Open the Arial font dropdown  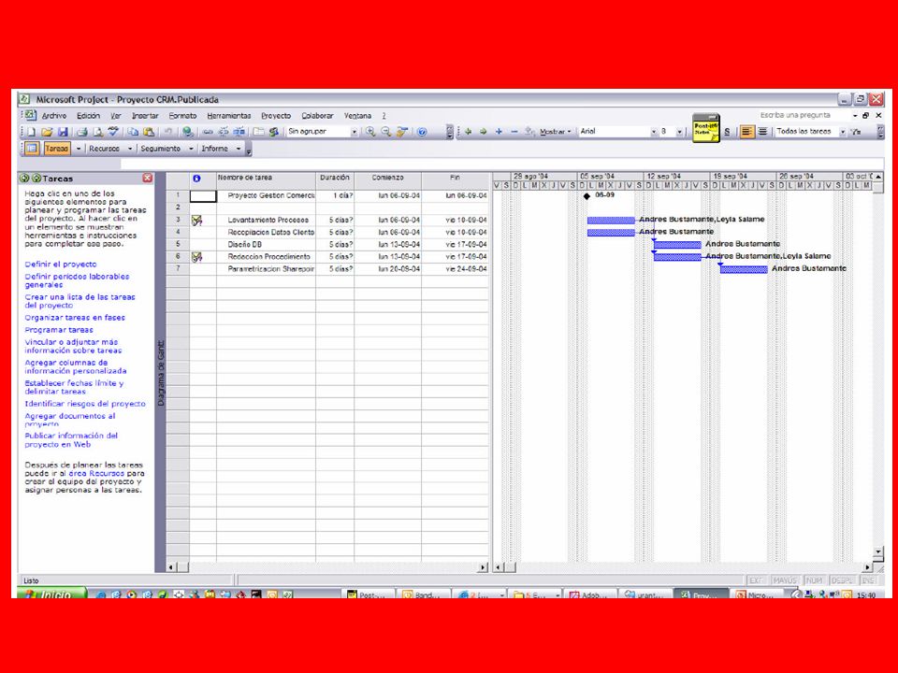(x=654, y=132)
